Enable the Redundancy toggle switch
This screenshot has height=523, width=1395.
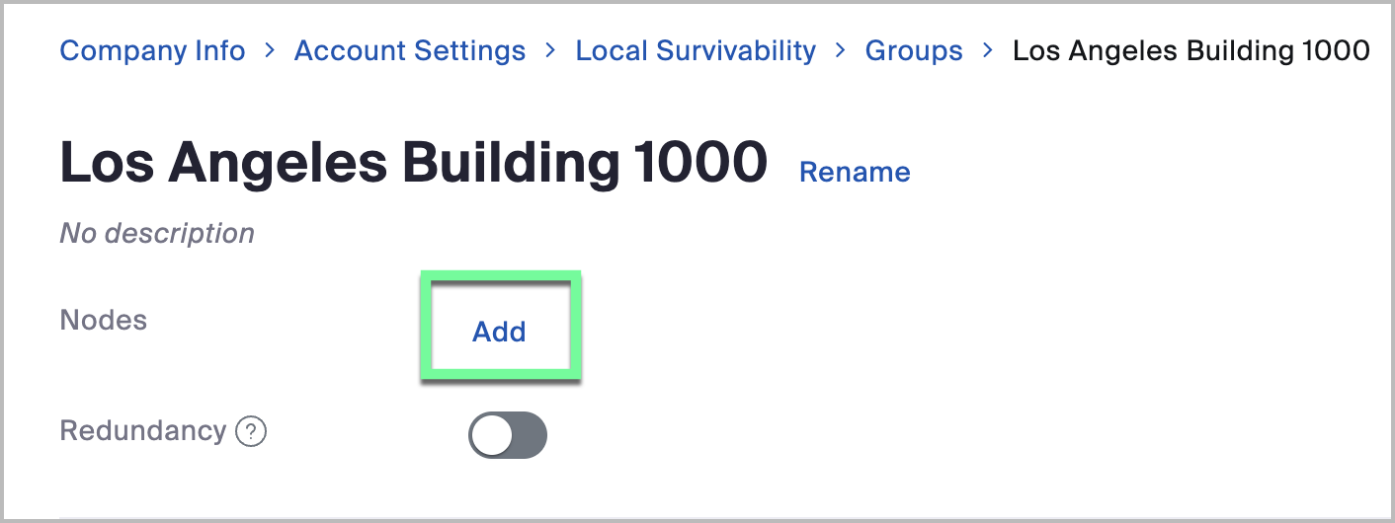507,435
